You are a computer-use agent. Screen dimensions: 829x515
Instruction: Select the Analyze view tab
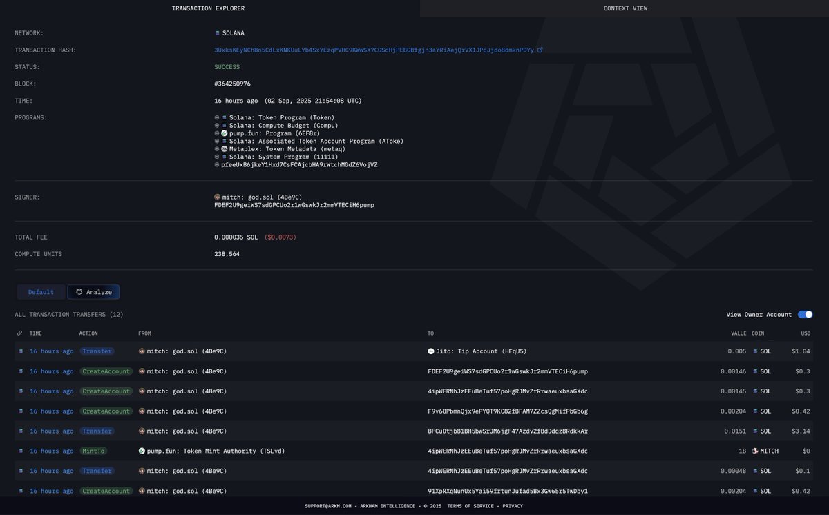click(93, 292)
